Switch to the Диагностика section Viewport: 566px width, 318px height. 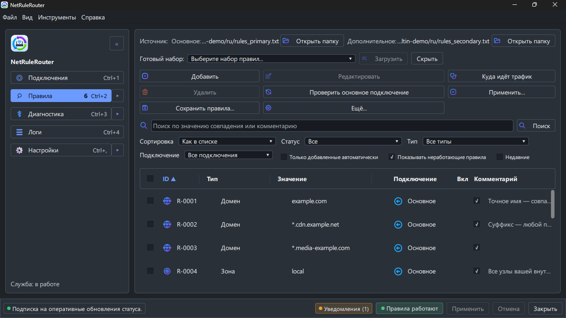61,114
